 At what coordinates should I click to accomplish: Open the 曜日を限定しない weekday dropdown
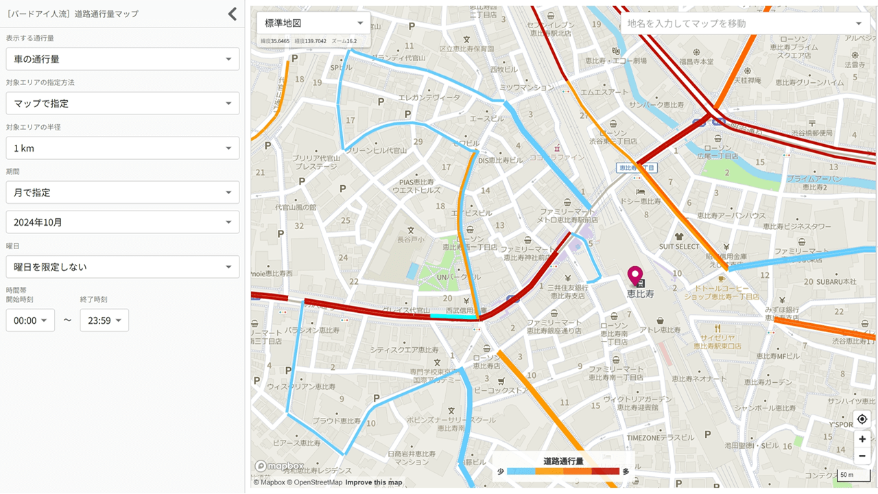(123, 267)
